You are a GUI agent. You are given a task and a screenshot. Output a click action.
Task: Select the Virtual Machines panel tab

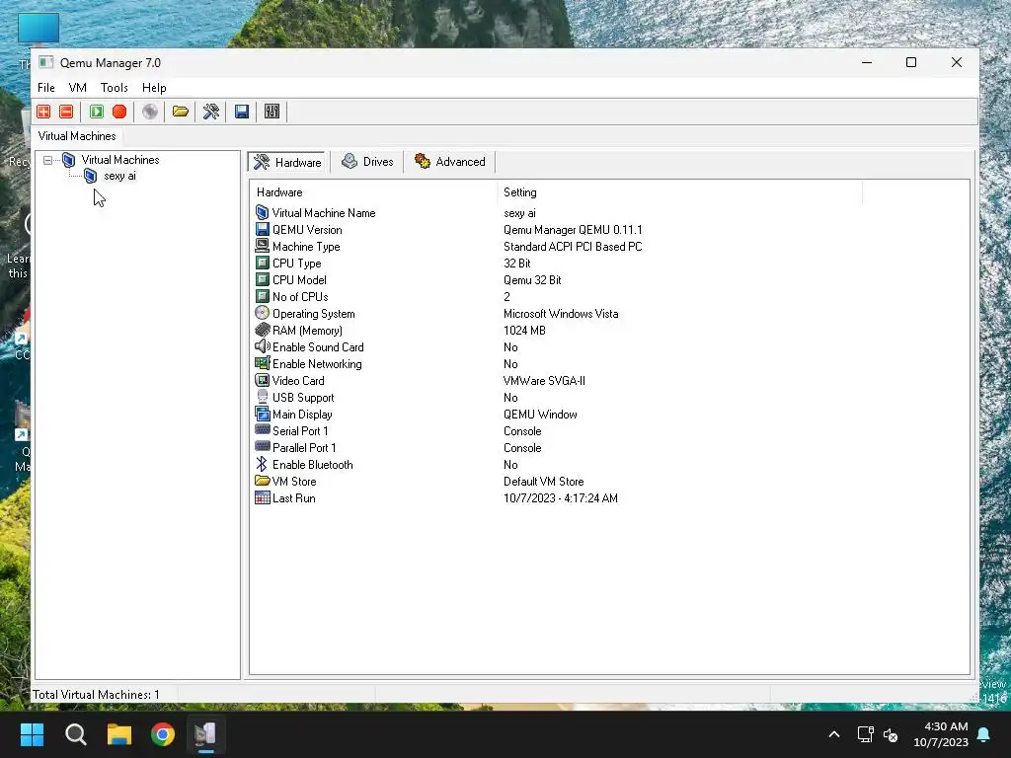[x=77, y=136]
